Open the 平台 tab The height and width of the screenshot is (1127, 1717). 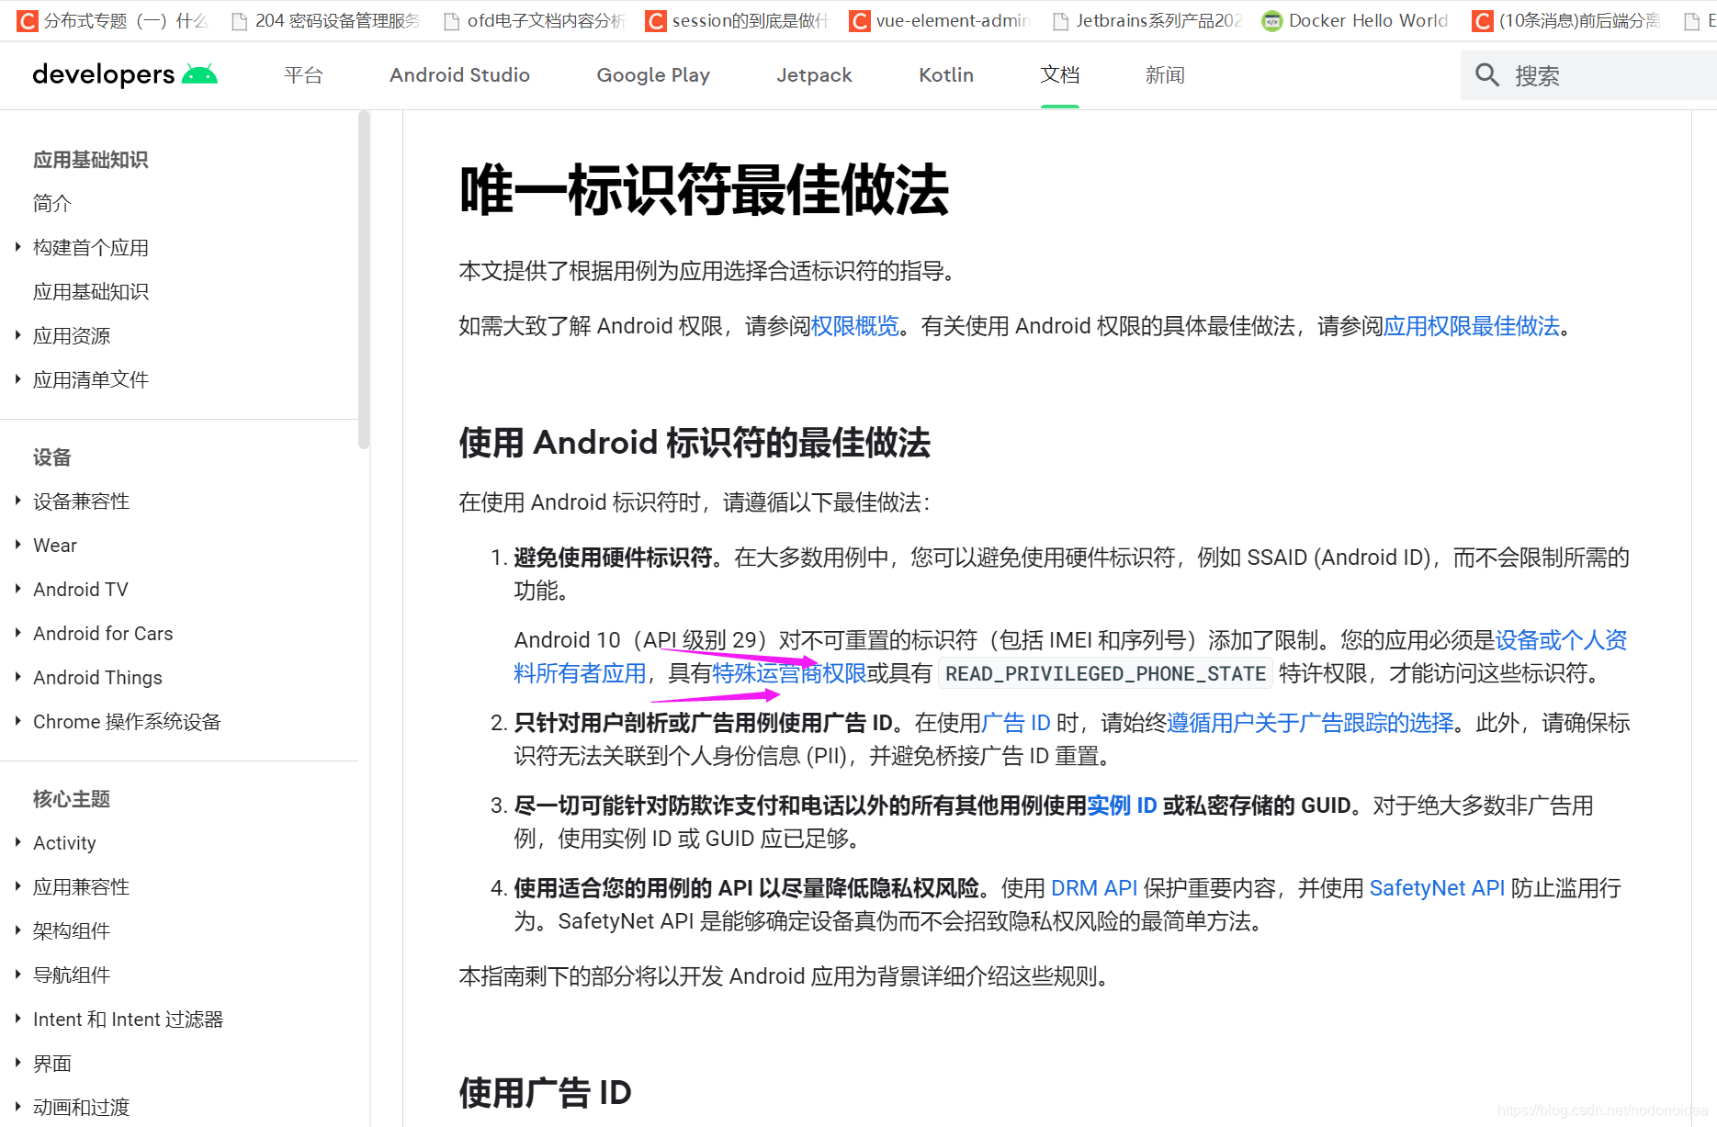click(303, 75)
